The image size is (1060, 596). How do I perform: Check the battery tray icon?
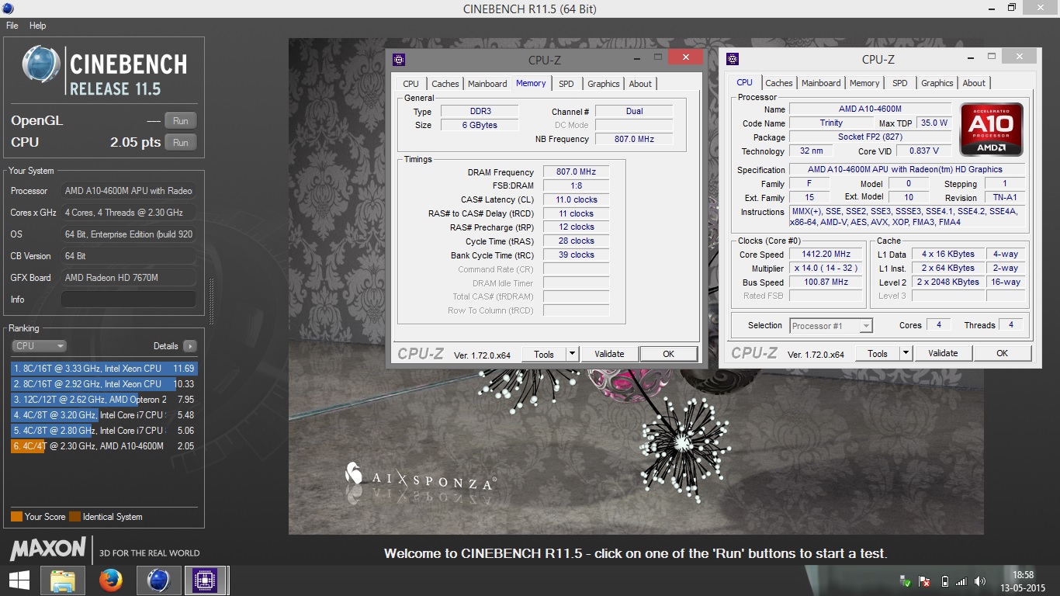click(944, 580)
